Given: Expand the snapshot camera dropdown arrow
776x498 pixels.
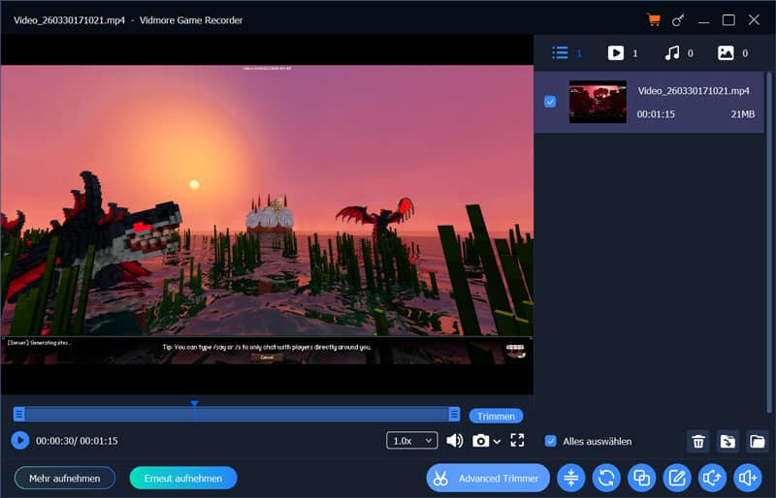Looking at the screenshot, I should [498, 442].
